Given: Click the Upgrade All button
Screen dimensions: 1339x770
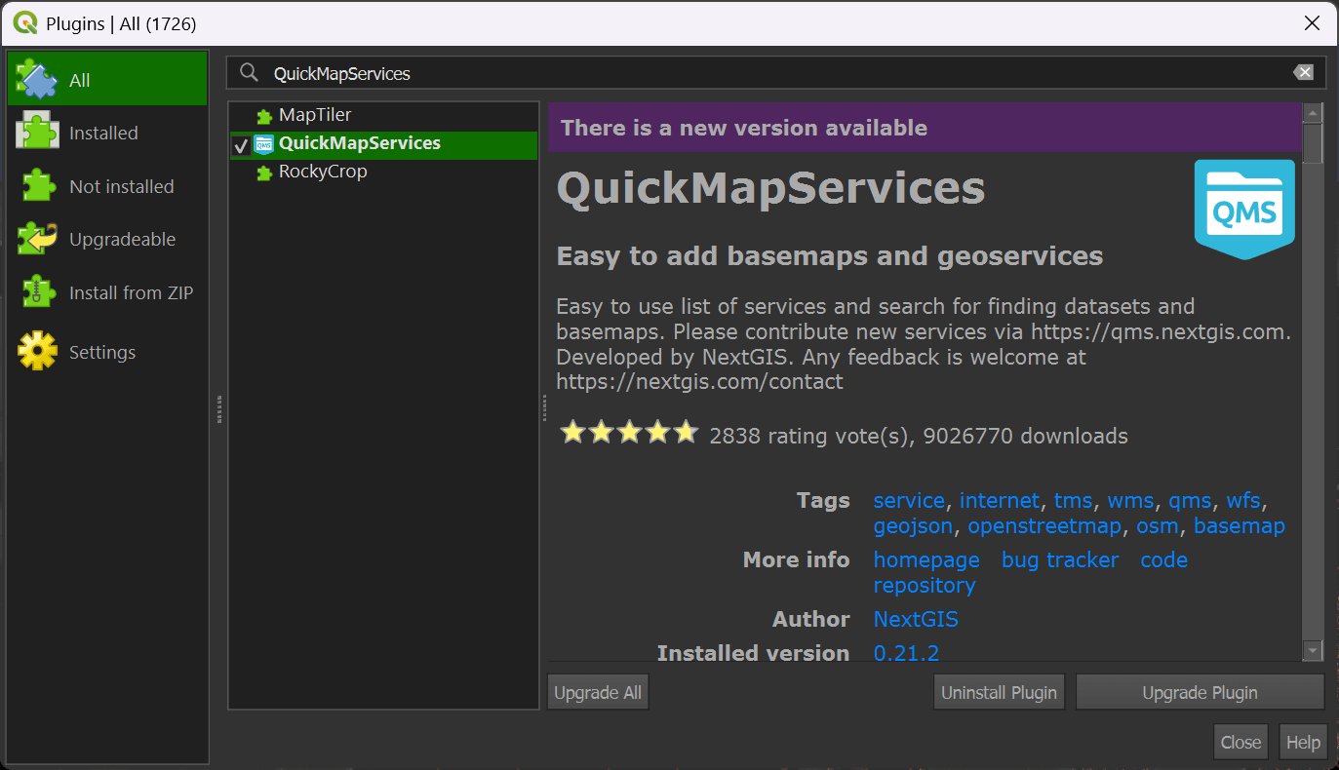Looking at the screenshot, I should [598, 692].
